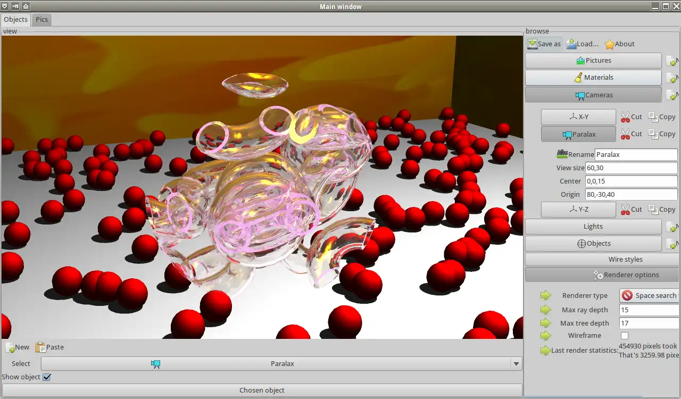Copy the Y-Z camera
This screenshot has height=399, width=681.
(x=662, y=210)
